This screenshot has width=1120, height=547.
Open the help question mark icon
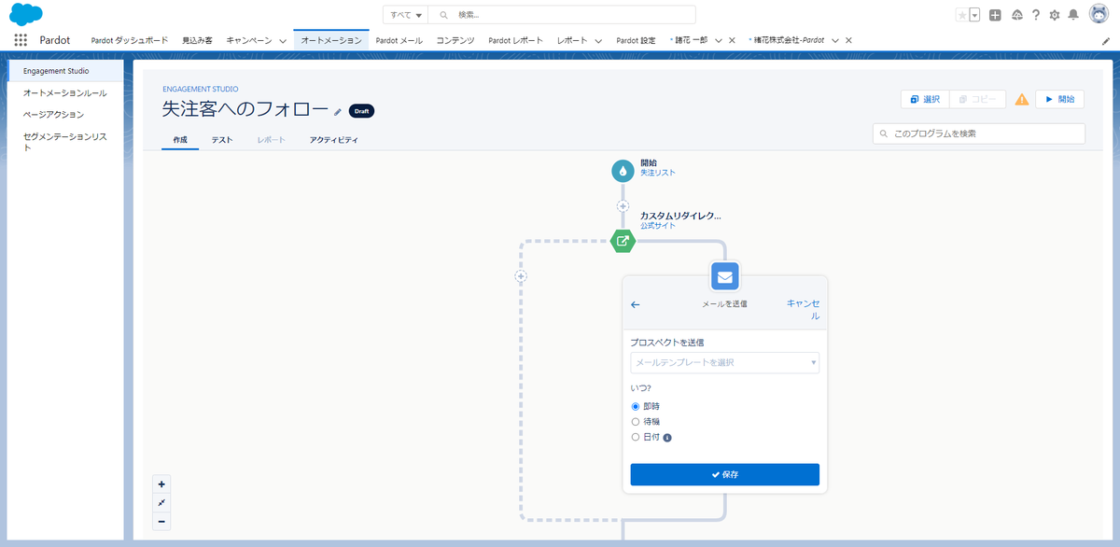point(1036,15)
